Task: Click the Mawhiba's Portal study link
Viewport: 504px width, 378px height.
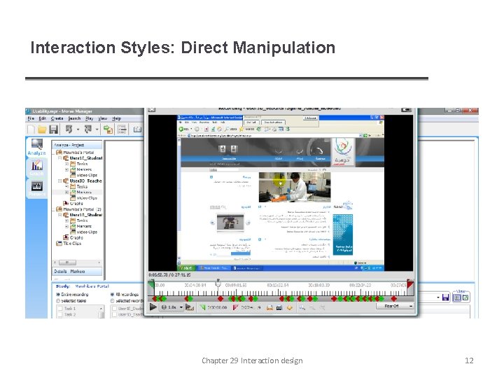Action: pyautogui.click(x=92, y=286)
